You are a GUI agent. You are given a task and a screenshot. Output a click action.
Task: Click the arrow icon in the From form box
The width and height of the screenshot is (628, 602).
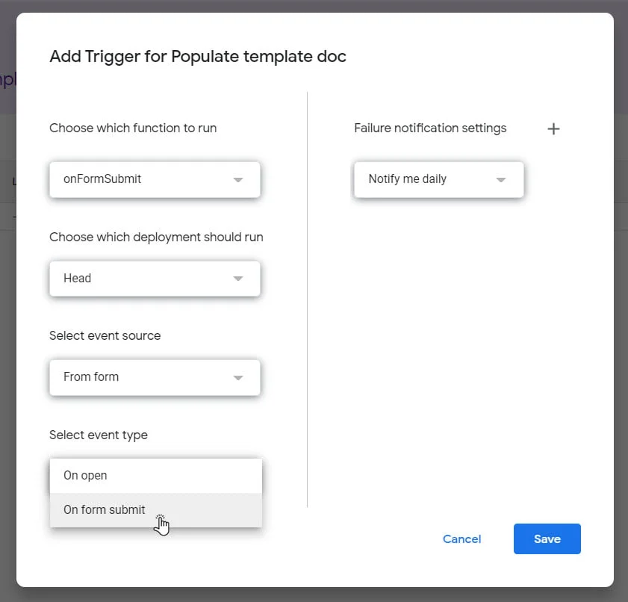click(x=238, y=378)
